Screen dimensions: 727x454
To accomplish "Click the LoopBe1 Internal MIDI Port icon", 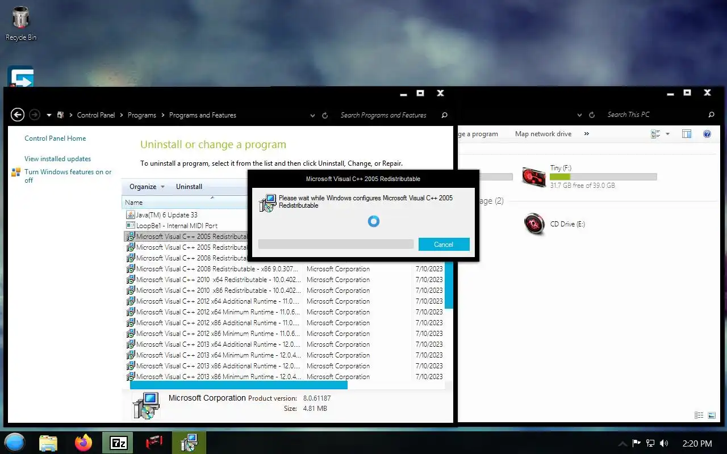I will [130, 226].
